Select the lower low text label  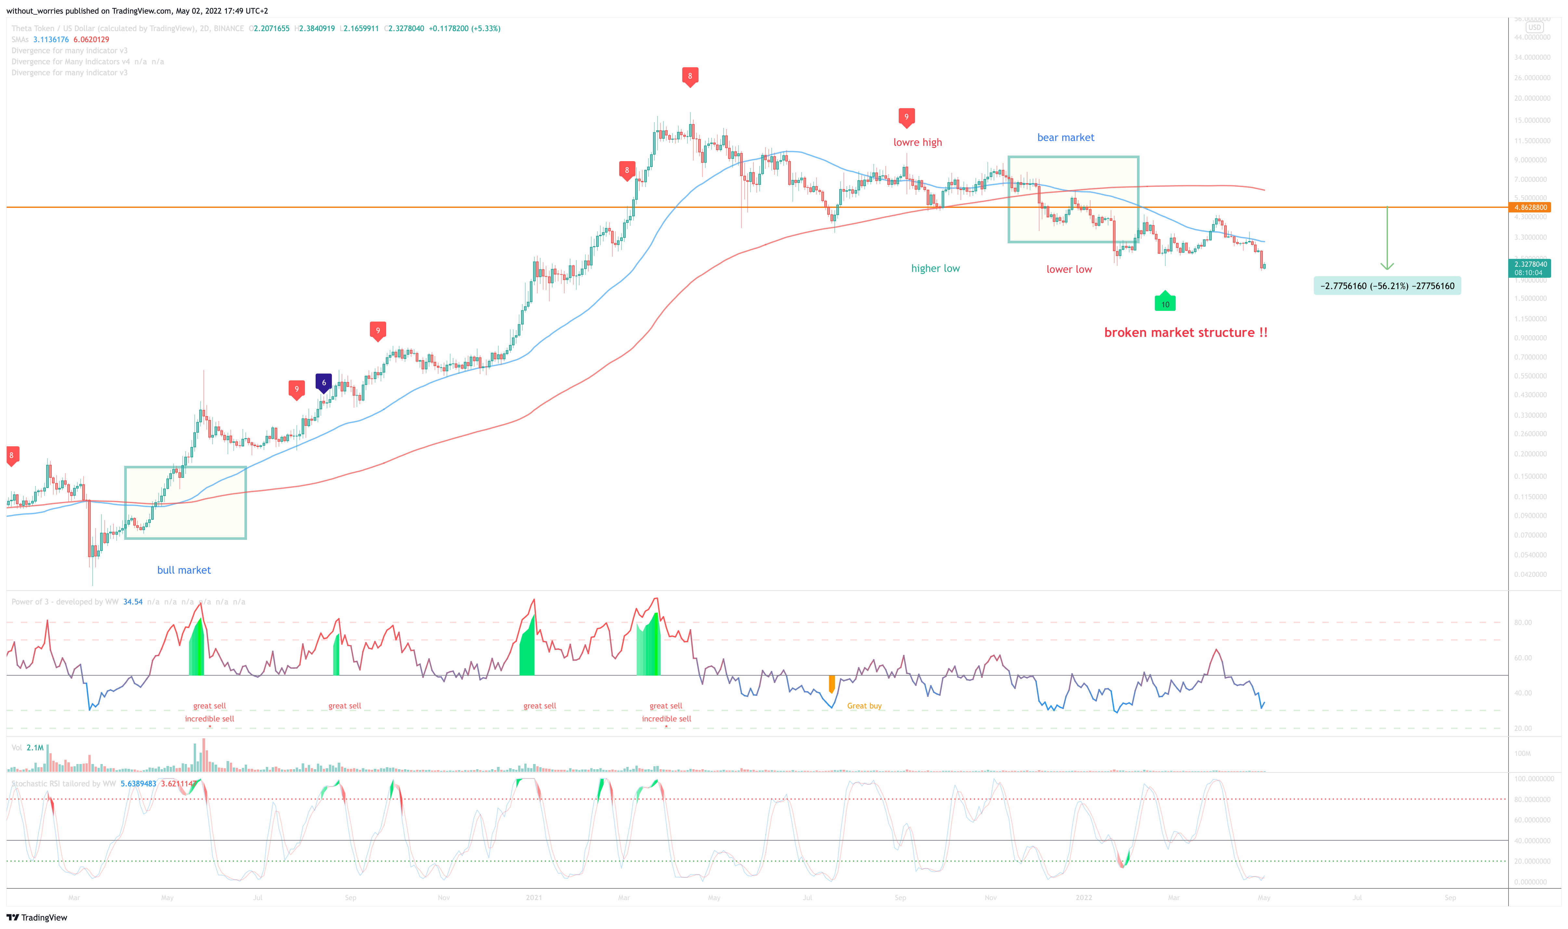tap(1069, 270)
